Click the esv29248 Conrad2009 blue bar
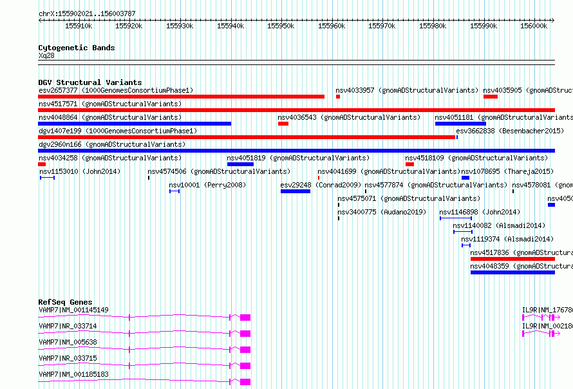The height and width of the screenshot is (389, 573). point(296,191)
